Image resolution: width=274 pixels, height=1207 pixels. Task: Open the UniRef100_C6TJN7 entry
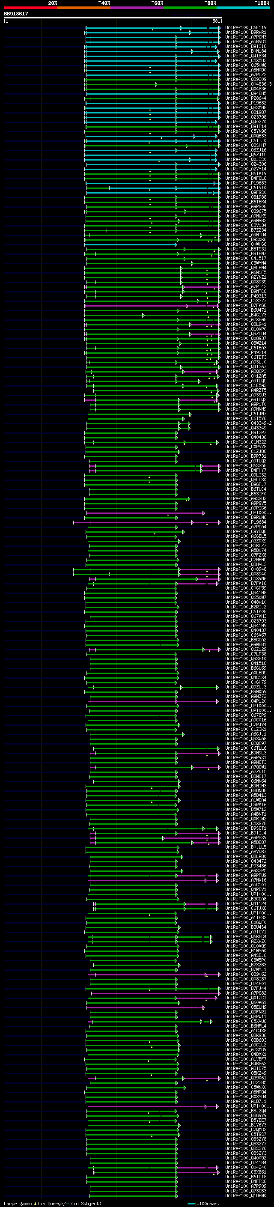click(246, 414)
